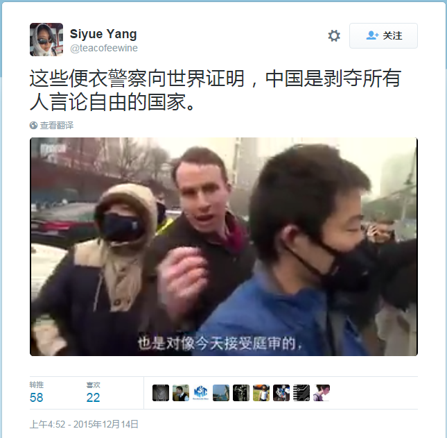Open eighth avatar with circuit pattern
This screenshot has height=438, width=447.
pyautogui.click(x=301, y=393)
